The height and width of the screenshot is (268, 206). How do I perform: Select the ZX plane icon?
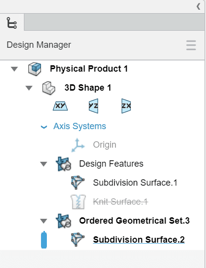126,106
